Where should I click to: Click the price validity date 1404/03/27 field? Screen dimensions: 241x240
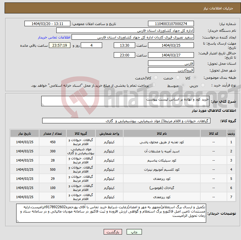pos(171,55)
